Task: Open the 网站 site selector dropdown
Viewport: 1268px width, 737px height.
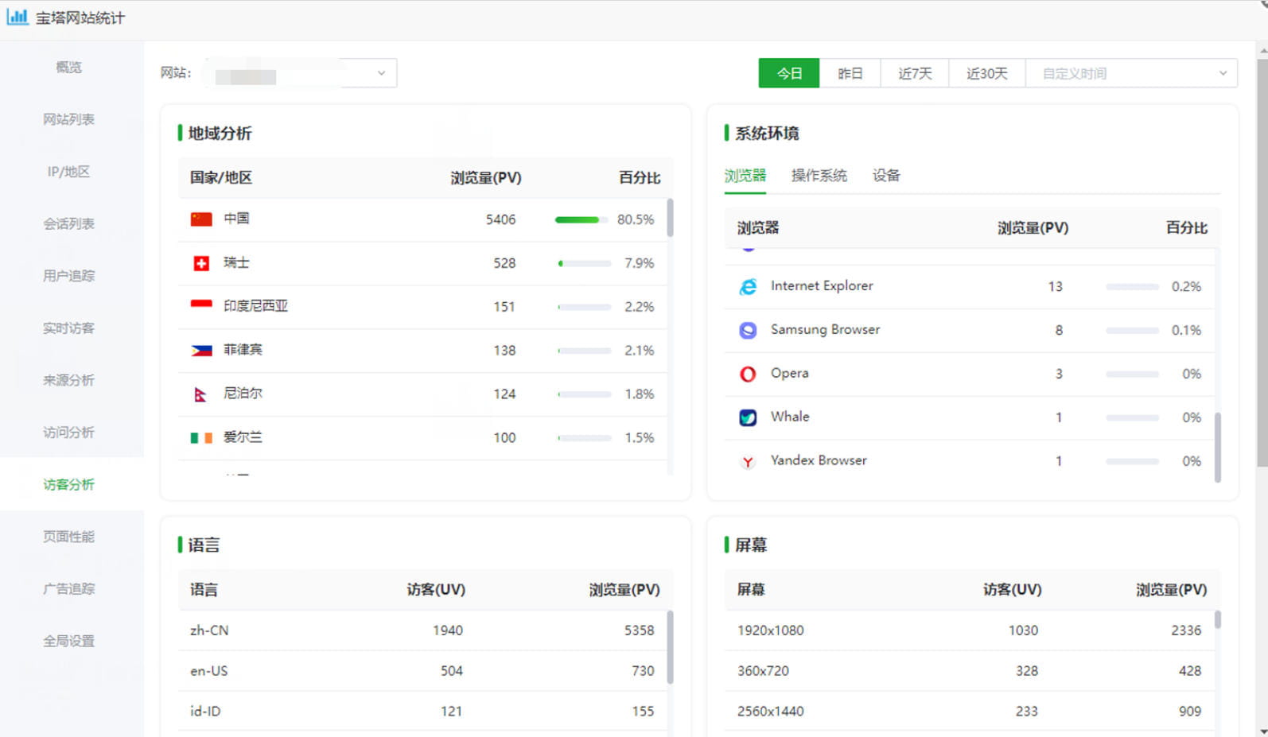Action: click(x=300, y=73)
